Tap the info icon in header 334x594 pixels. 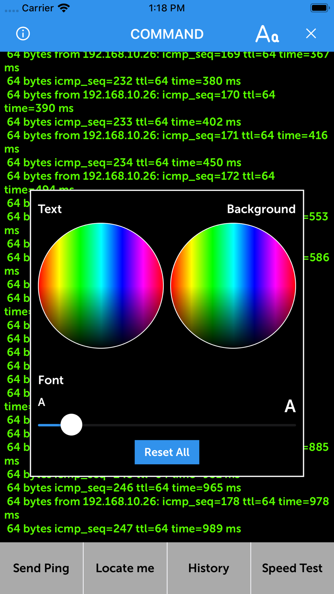[23, 34]
